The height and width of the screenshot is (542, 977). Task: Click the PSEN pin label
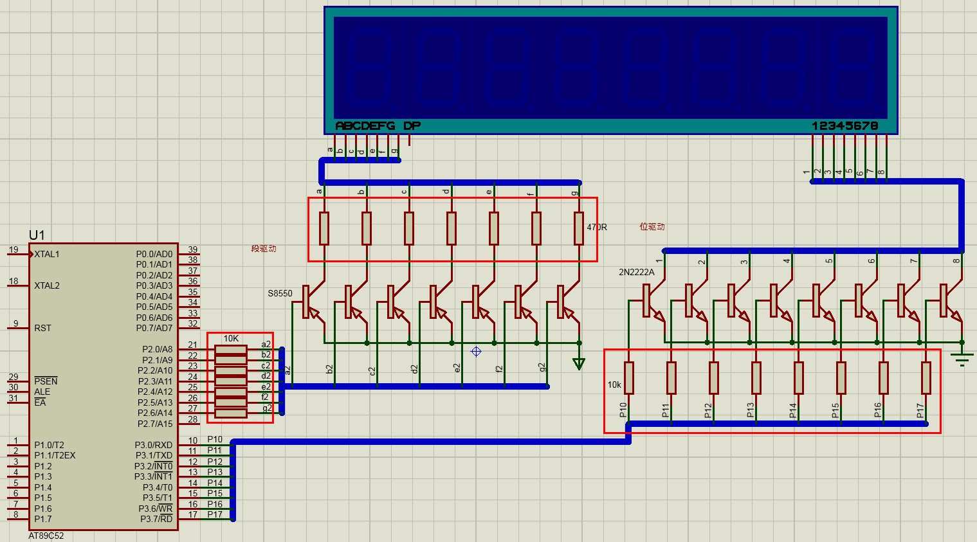pos(46,381)
